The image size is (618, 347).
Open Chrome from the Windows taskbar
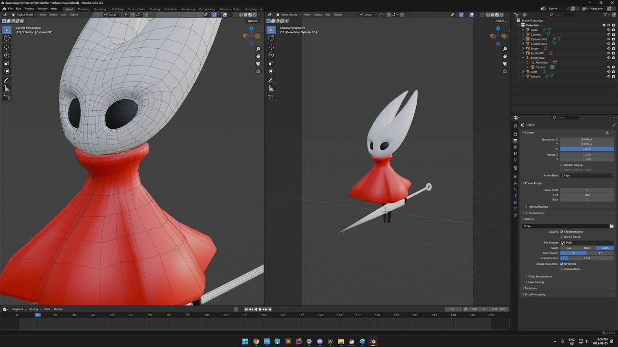(x=256, y=341)
